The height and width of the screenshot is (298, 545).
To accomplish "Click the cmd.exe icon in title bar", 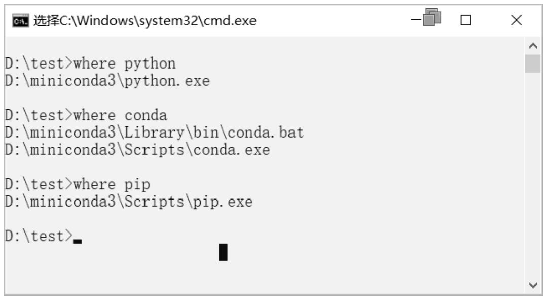I will (x=21, y=21).
